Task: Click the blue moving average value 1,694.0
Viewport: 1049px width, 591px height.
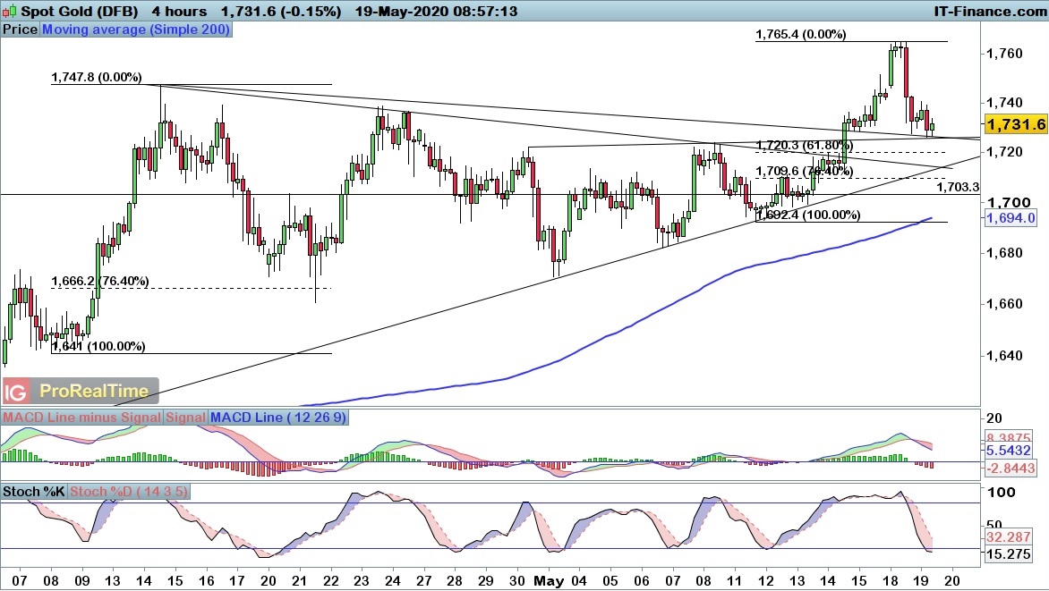Action: (1011, 217)
